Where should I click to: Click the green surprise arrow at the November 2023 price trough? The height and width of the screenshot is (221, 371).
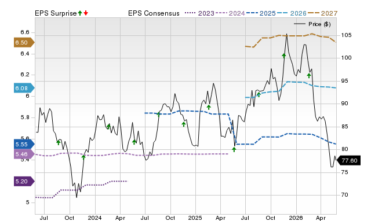point(83,157)
